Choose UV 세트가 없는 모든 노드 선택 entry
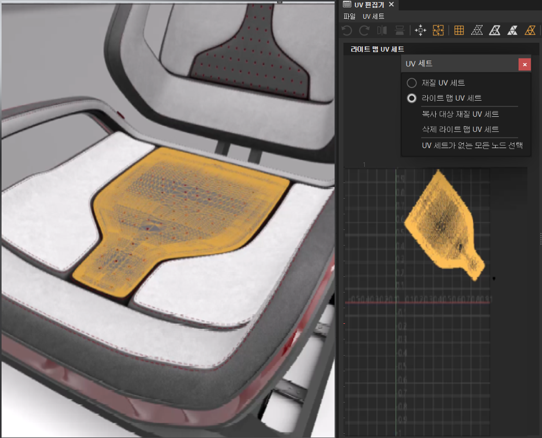 (472, 145)
